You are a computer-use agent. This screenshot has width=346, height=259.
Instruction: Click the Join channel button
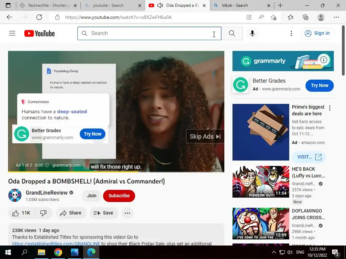point(92,196)
